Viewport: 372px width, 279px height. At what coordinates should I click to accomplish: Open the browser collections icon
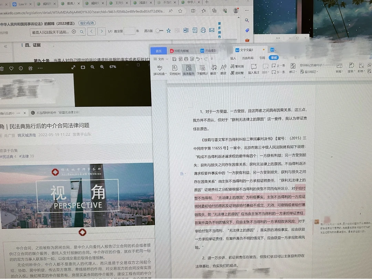pos(214,11)
